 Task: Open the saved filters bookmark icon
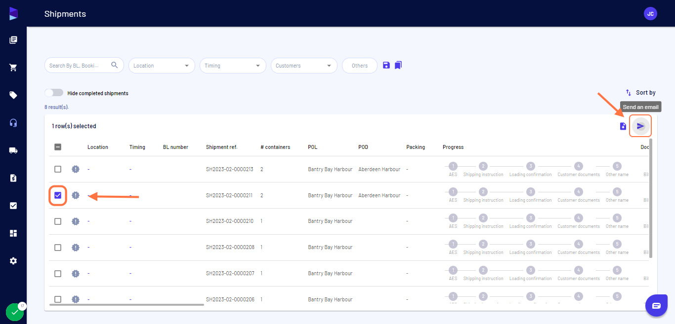click(x=398, y=65)
